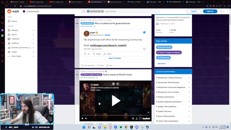Open the user account dropdown menu
This screenshot has width=231, height=130.
pyautogui.click(x=222, y=11)
